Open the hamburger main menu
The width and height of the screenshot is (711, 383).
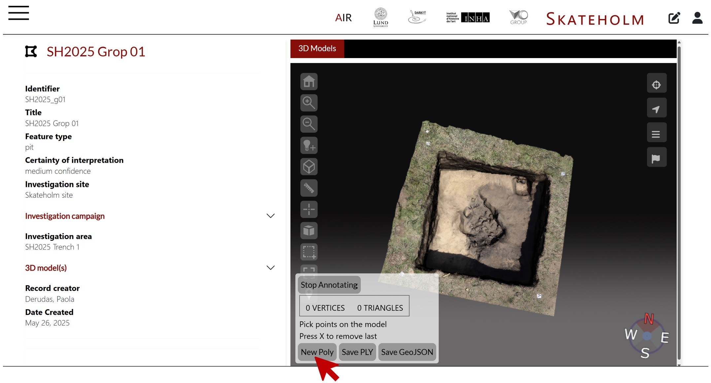(x=19, y=13)
